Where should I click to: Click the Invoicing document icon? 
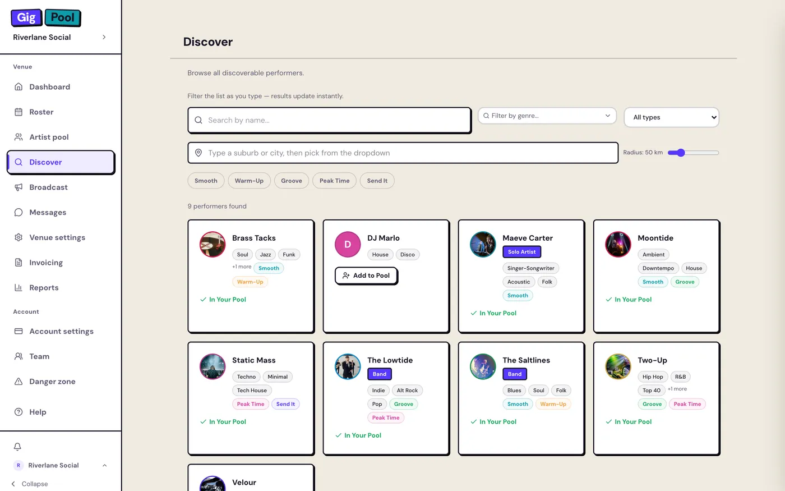[x=19, y=263]
